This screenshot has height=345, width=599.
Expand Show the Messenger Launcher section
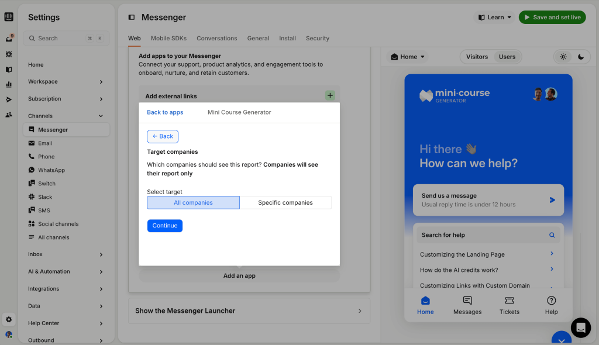point(249,310)
